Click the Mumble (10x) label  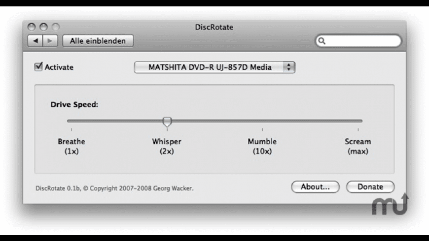(x=262, y=146)
